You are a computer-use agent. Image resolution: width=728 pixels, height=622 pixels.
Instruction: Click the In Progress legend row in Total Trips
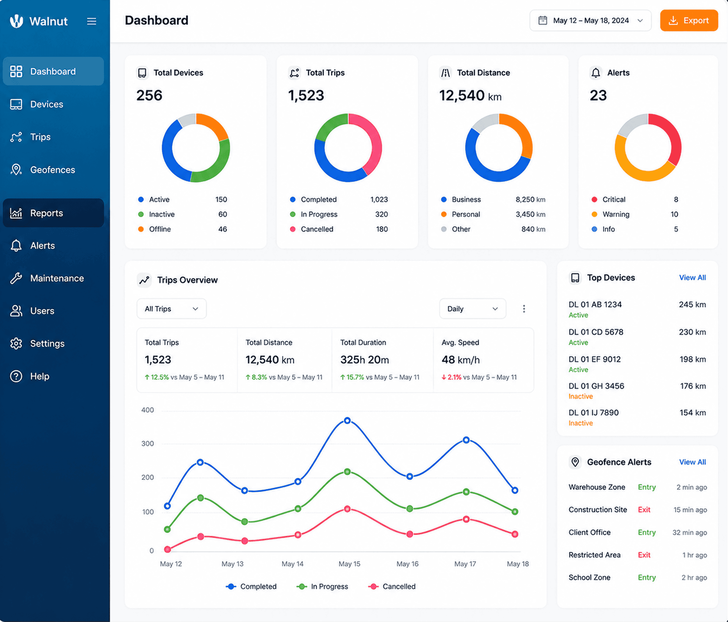(x=339, y=215)
